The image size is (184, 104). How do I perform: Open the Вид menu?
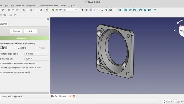[6, 5]
